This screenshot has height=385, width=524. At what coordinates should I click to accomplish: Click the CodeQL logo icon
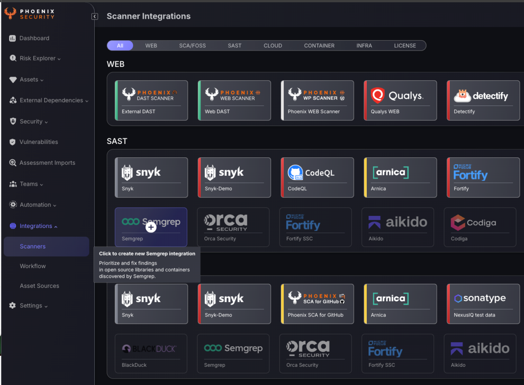(295, 173)
